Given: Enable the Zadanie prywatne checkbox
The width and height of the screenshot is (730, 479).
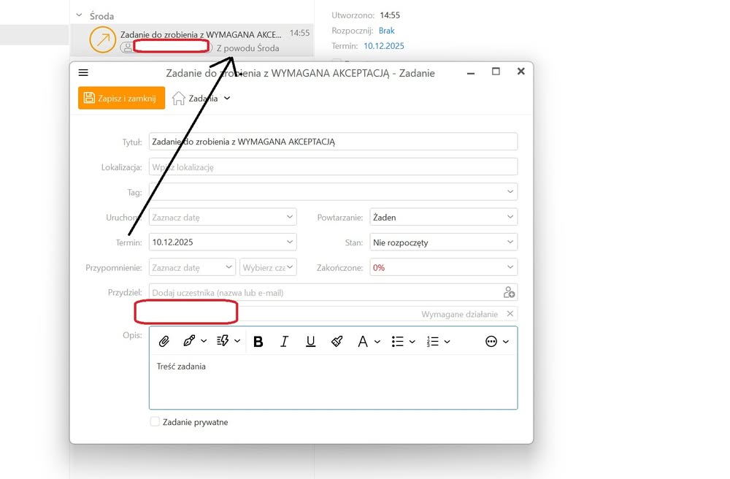Looking at the screenshot, I should coord(155,422).
